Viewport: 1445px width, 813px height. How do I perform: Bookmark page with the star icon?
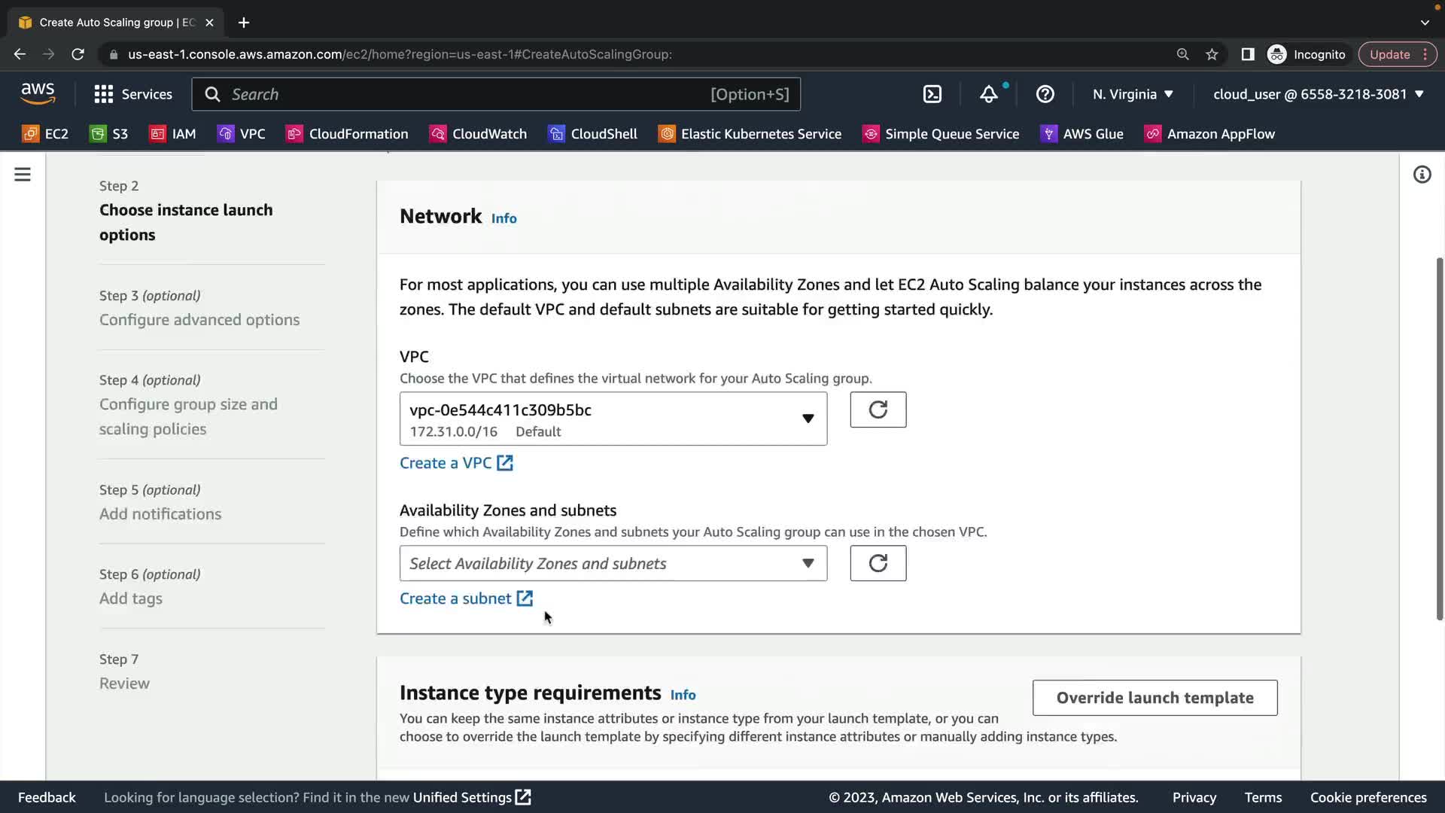[x=1212, y=54]
